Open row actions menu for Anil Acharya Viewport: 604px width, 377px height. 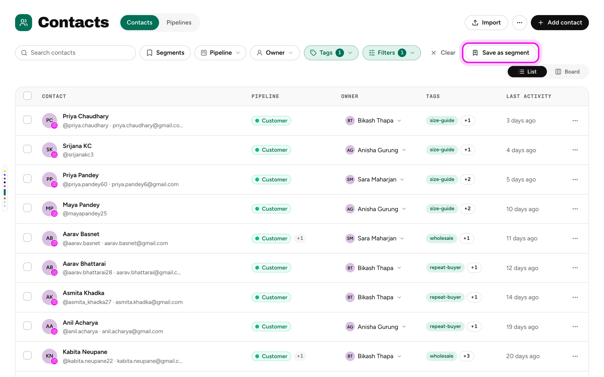coord(575,327)
